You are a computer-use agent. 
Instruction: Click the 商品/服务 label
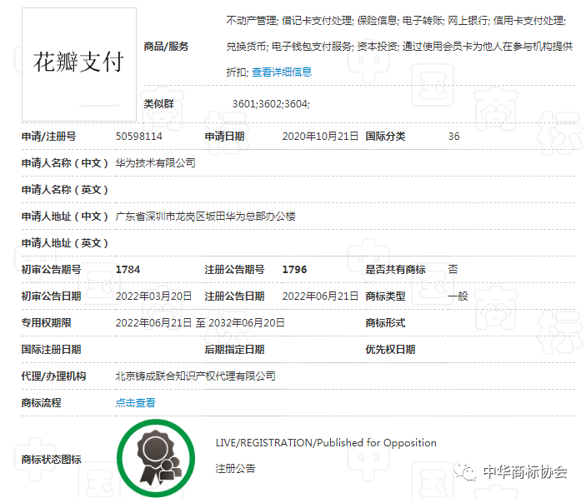pos(166,47)
